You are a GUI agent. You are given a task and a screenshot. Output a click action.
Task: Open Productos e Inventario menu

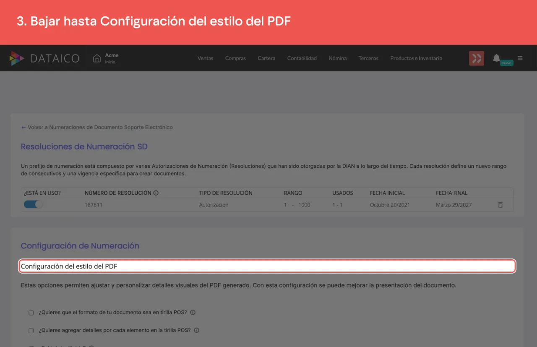(x=416, y=58)
